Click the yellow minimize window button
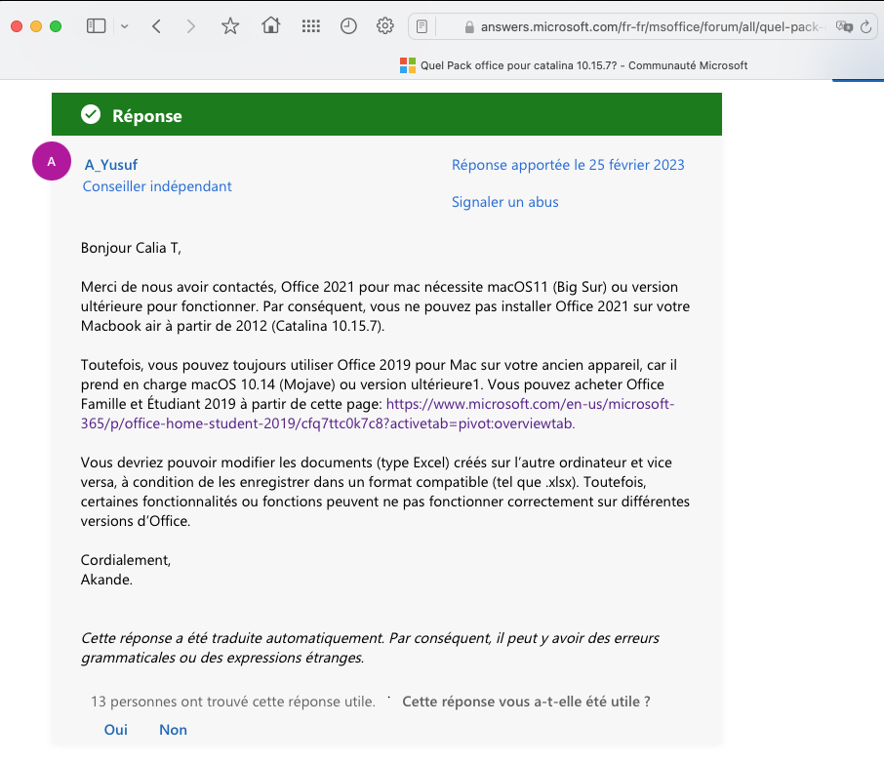Image resolution: width=884 pixels, height=764 pixels. point(36,26)
